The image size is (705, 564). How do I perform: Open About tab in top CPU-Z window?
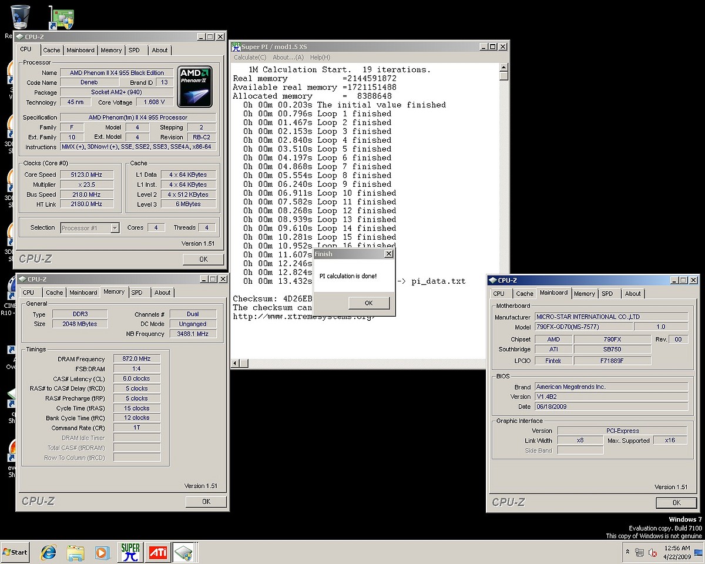160,51
